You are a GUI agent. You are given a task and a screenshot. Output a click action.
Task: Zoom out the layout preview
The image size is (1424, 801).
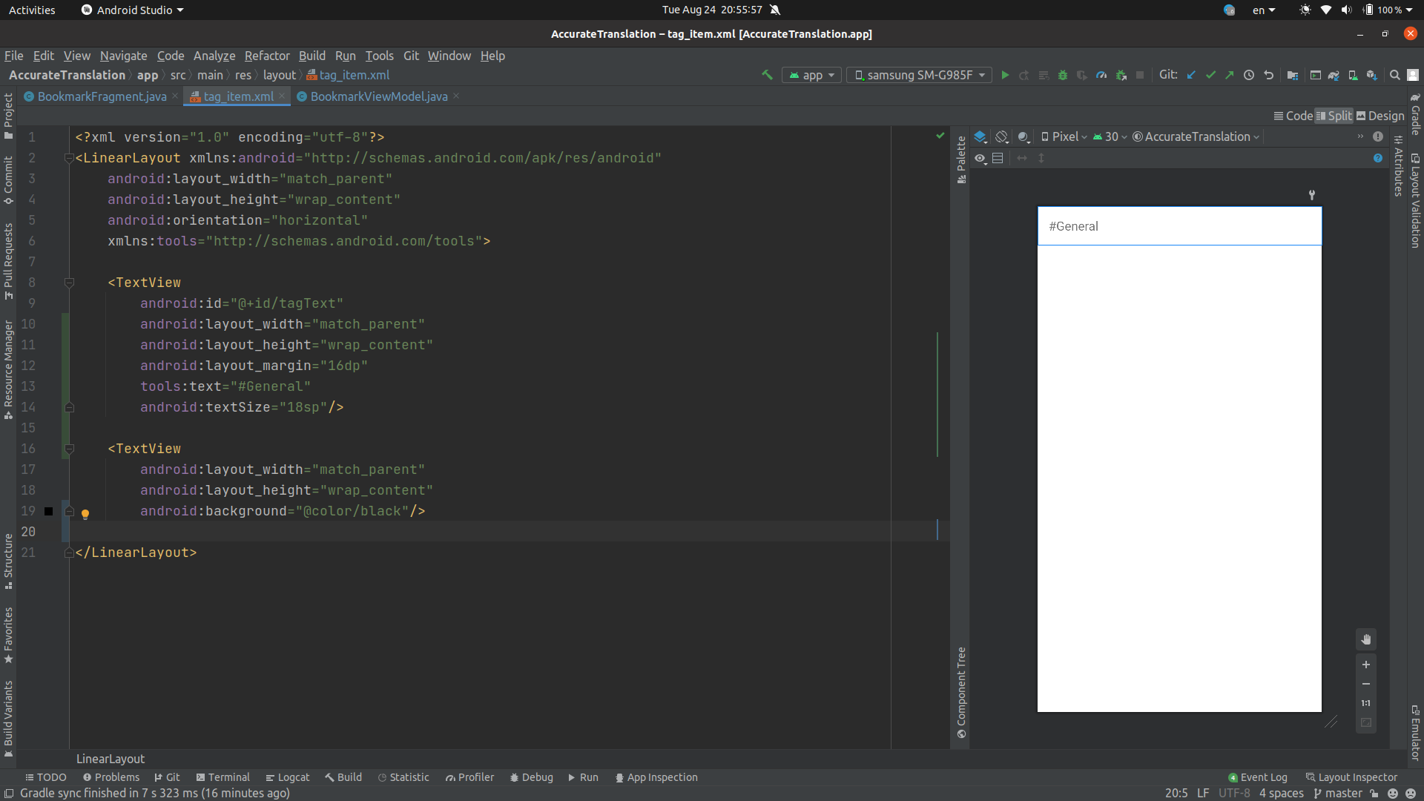(1366, 684)
